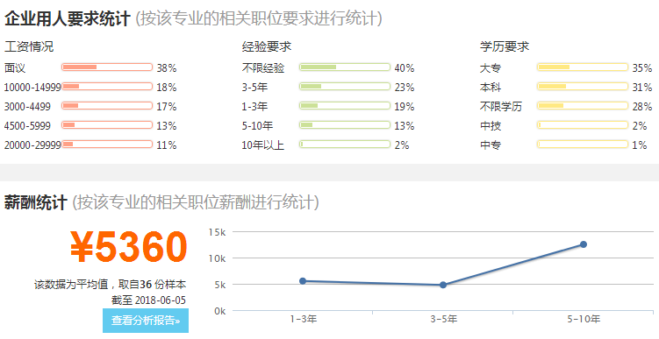Click the 不限经验 green progress bar
The image size is (659, 339).
(345, 67)
